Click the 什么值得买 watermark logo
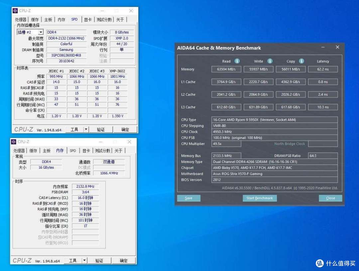Viewport: 359px width, 271px height. click(319, 263)
